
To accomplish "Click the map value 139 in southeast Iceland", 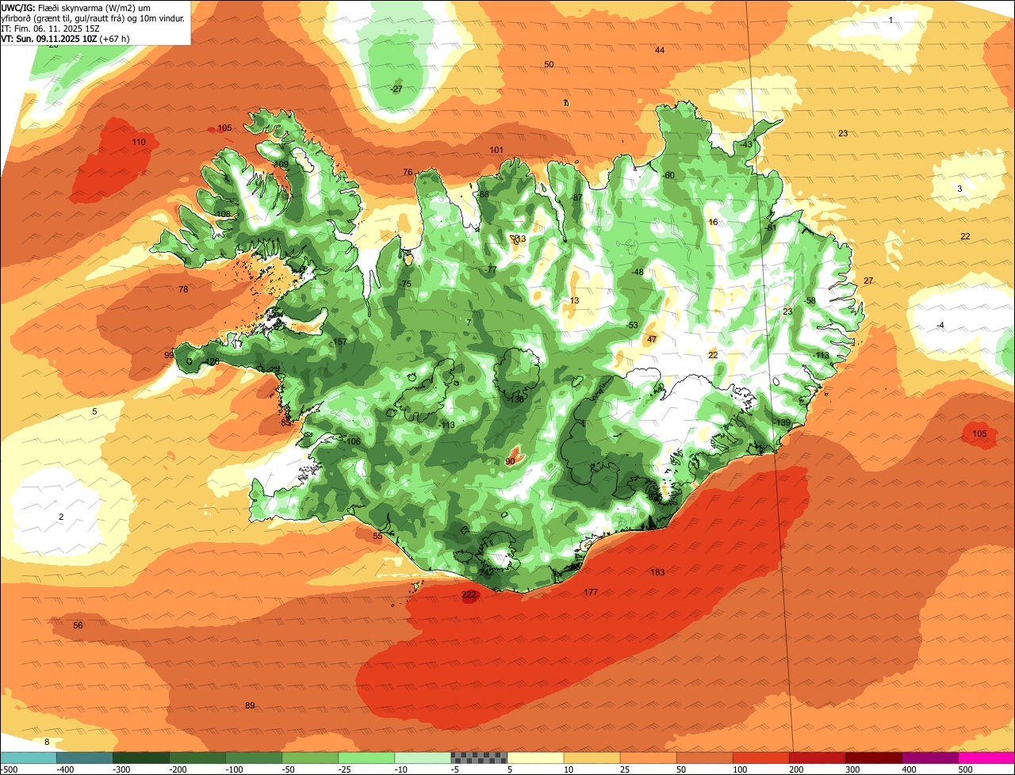I will click(x=783, y=422).
